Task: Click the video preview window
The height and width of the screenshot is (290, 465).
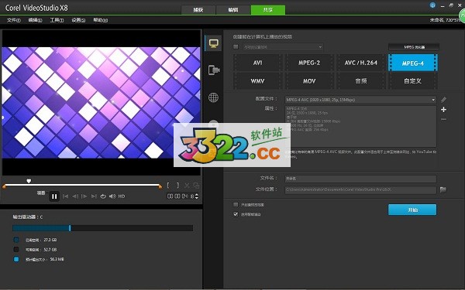Action: [101, 102]
